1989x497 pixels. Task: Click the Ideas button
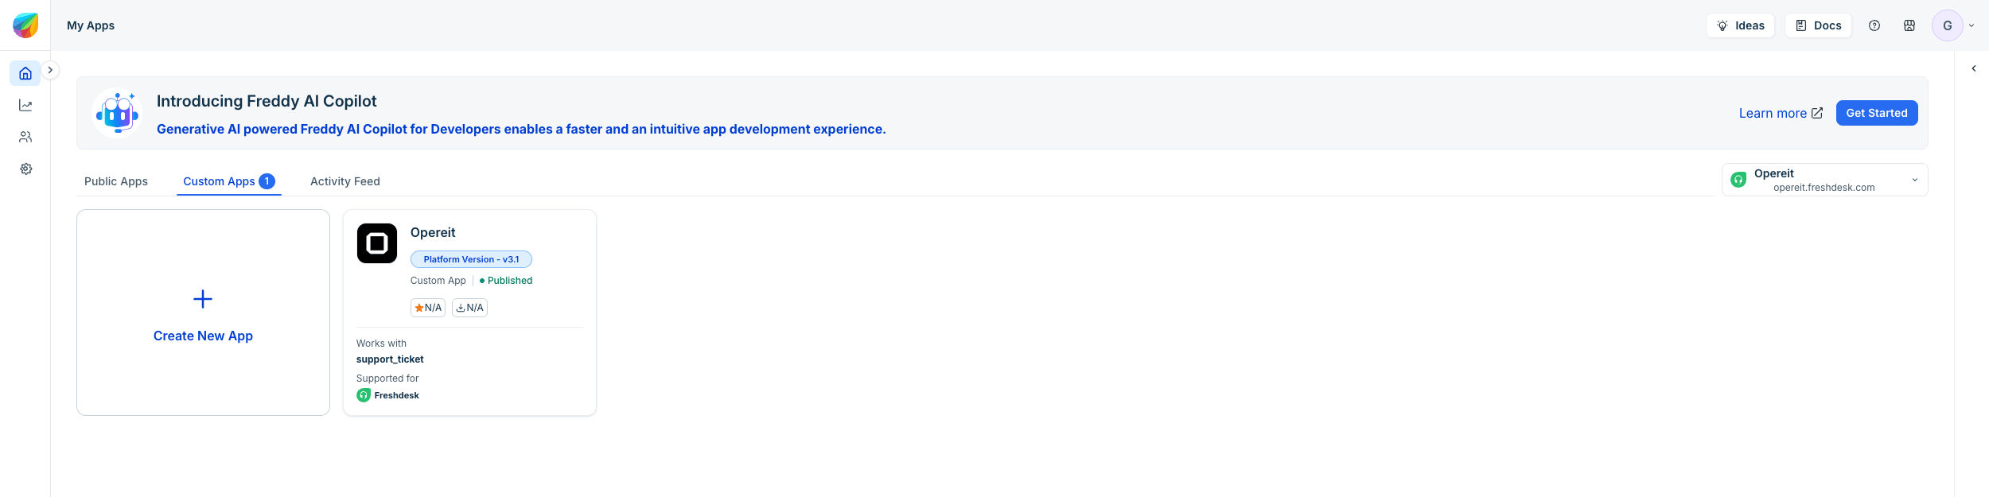click(x=1740, y=25)
